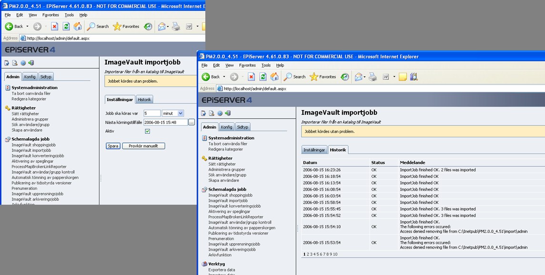Click the Nästa körningstillfälle date field
545x275 pixels.
(166, 122)
